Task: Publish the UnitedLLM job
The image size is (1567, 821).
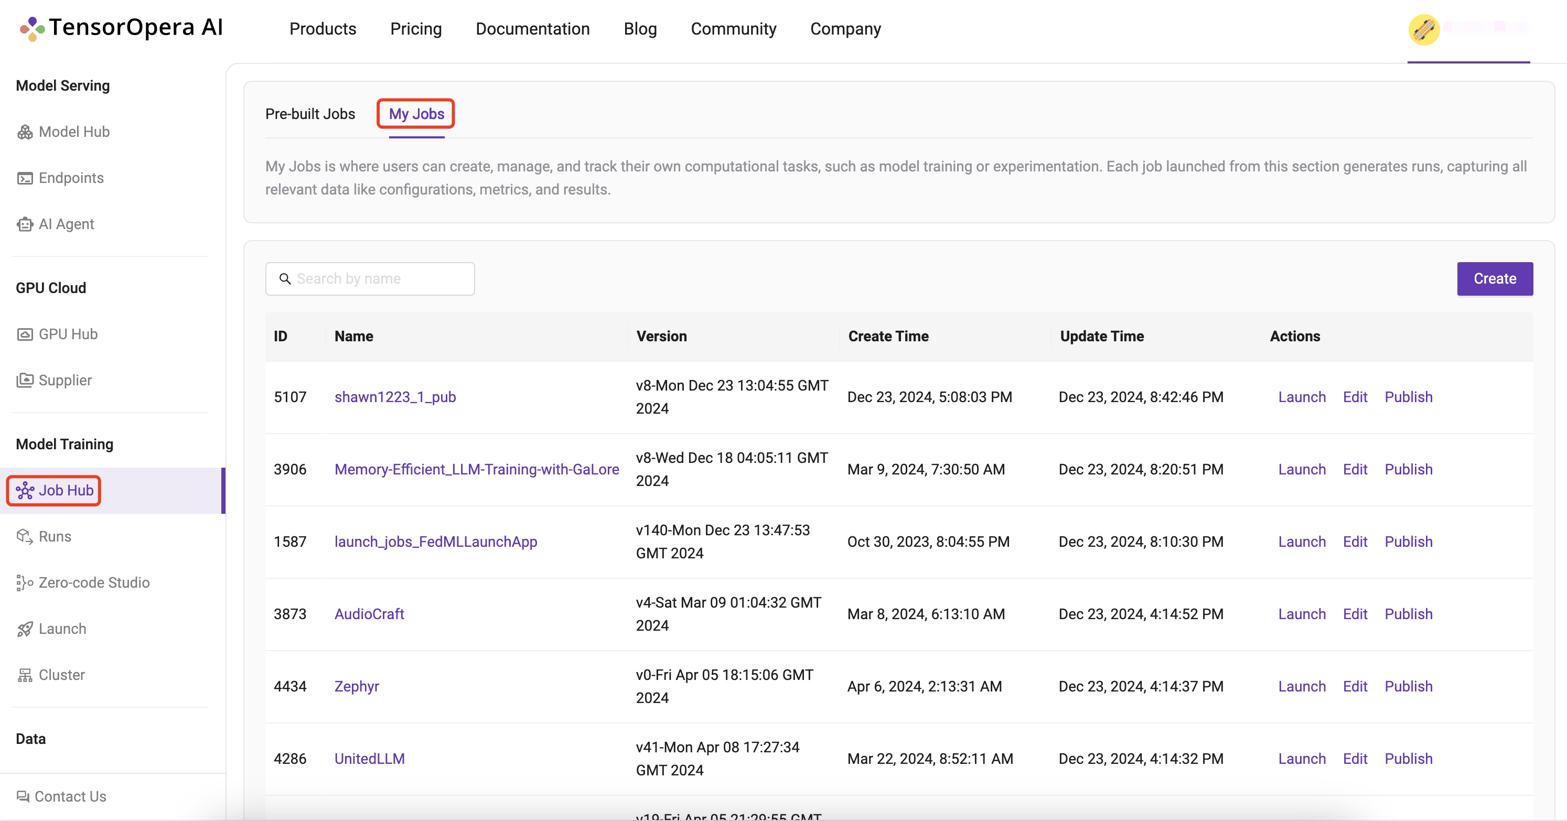Action: click(1409, 759)
